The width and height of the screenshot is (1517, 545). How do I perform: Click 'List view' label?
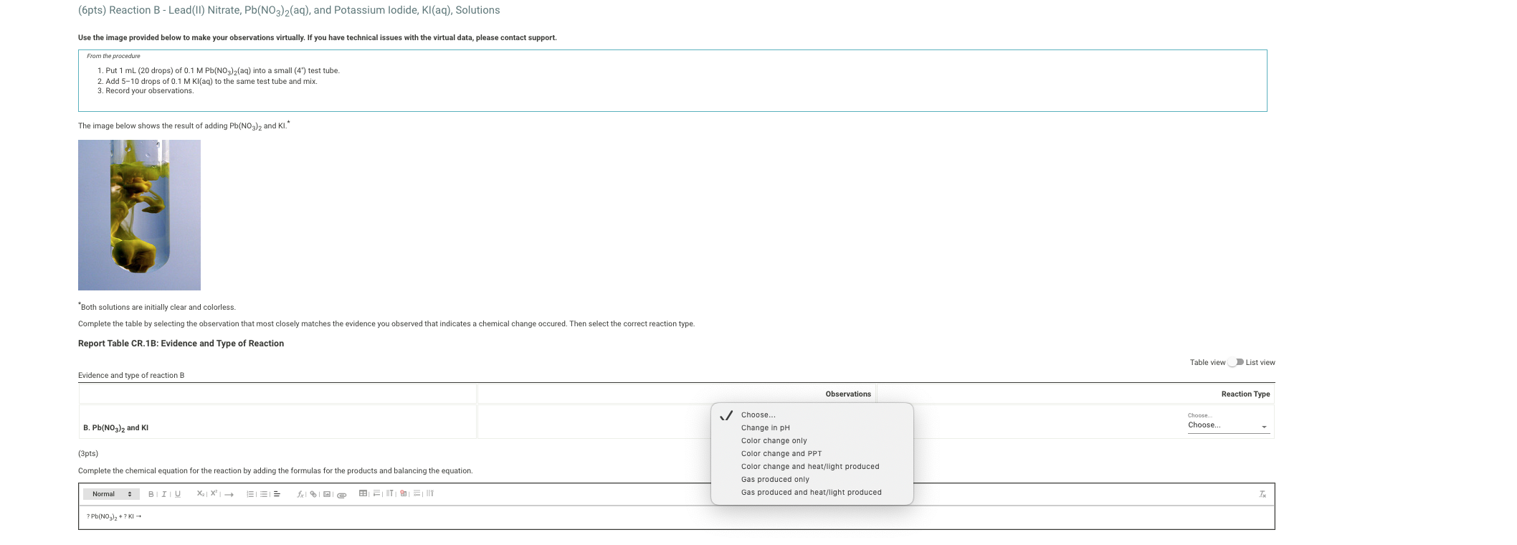click(1260, 362)
